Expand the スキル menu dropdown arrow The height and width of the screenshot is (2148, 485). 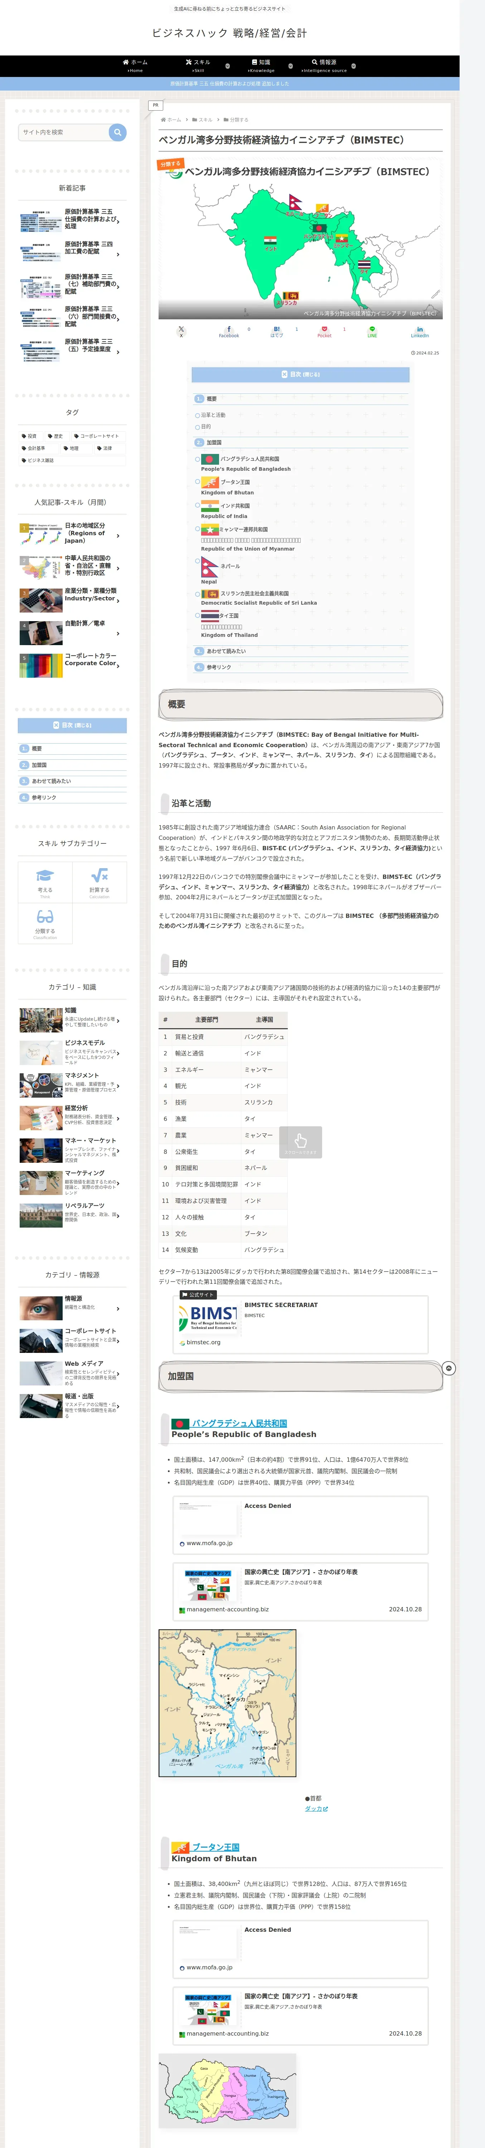click(228, 66)
